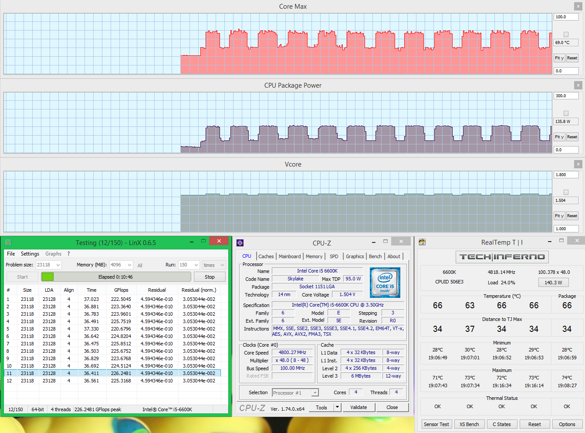Screen dimensions: 585x433
Task: Select LinX result row 1 with 222.5045 GFlops
Action: coord(113,299)
